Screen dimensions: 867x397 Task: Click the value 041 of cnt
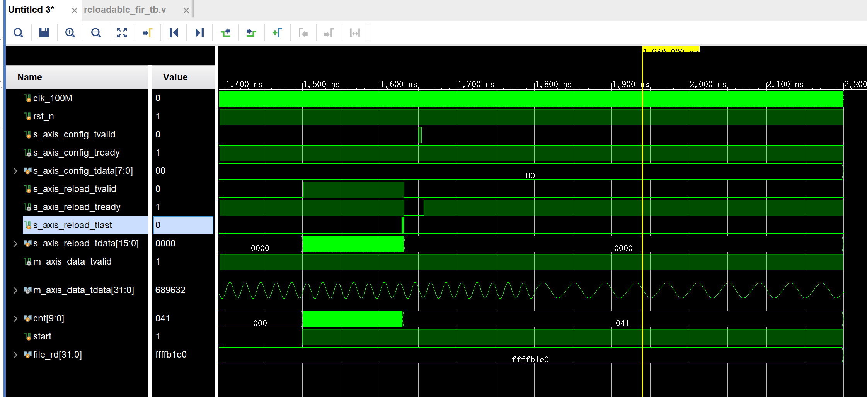[x=163, y=318]
